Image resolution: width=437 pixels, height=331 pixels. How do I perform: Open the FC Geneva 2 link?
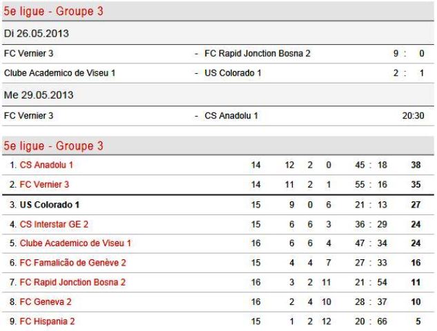coord(46,301)
